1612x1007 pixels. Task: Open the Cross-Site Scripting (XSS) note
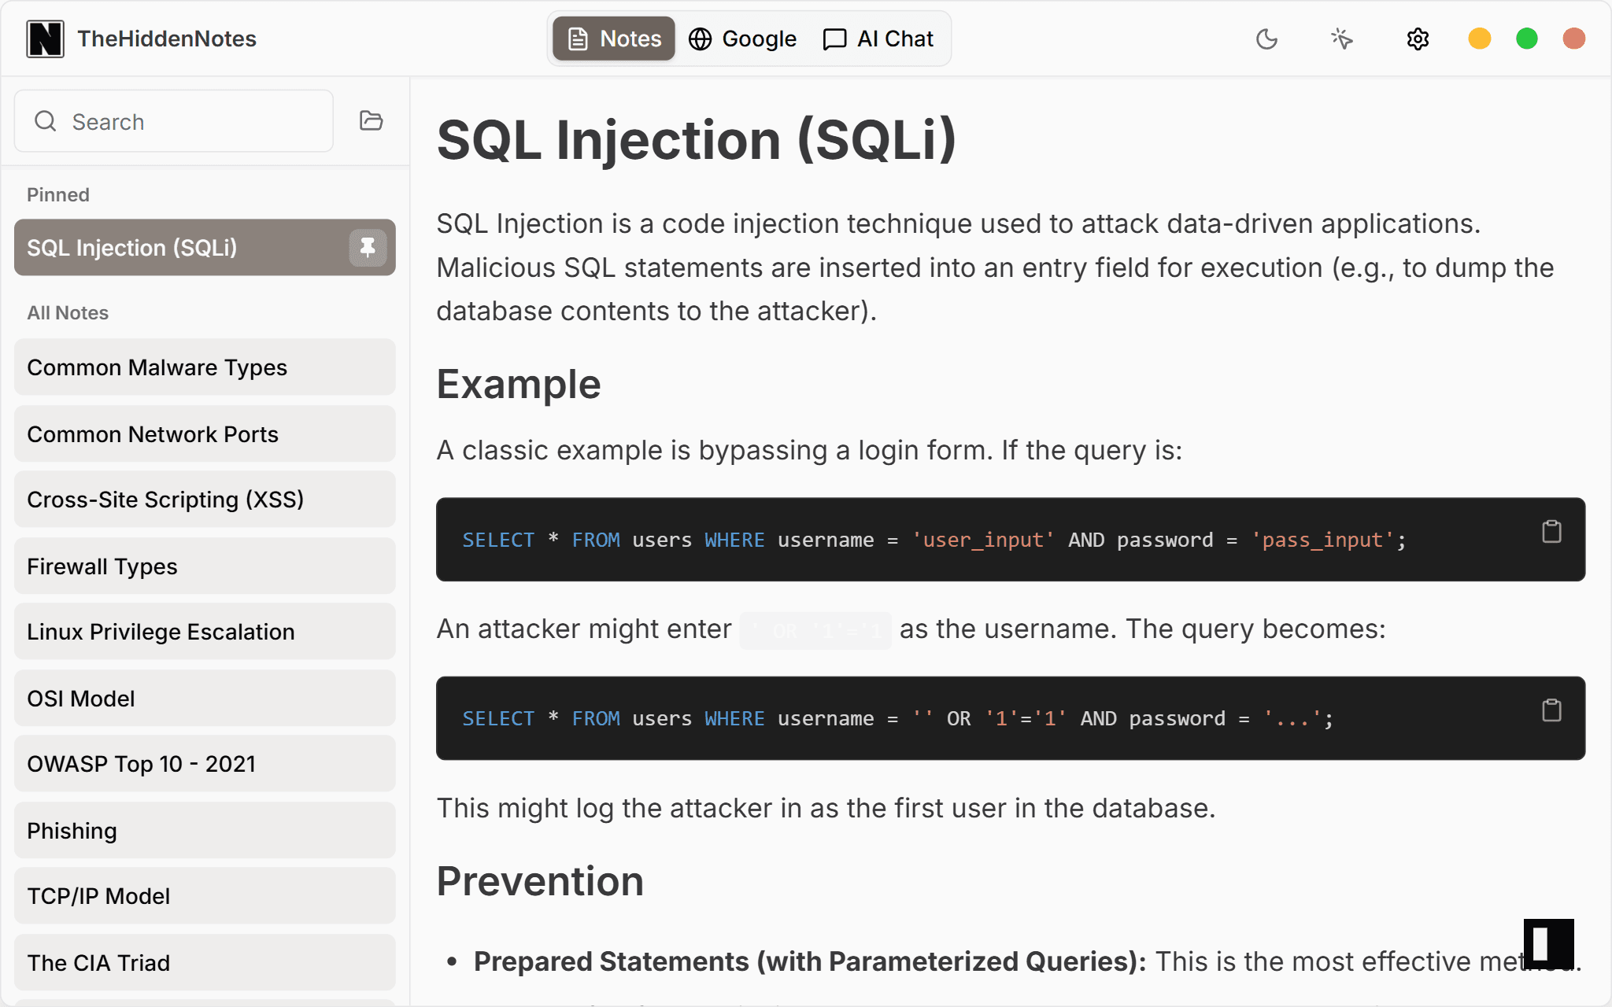tap(205, 500)
